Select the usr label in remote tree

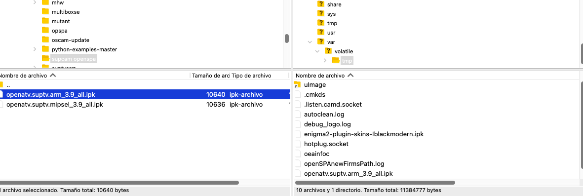(x=331, y=33)
